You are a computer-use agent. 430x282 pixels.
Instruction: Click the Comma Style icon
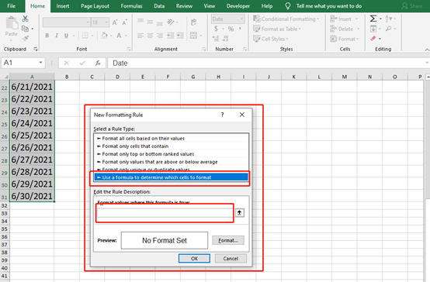(240, 29)
